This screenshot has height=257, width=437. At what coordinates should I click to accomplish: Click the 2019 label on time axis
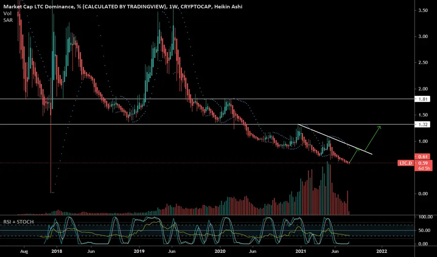(x=139, y=251)
